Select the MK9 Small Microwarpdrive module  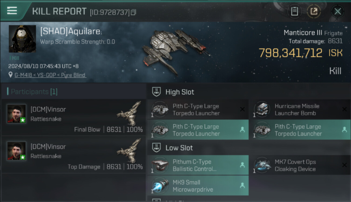point(198,186)
